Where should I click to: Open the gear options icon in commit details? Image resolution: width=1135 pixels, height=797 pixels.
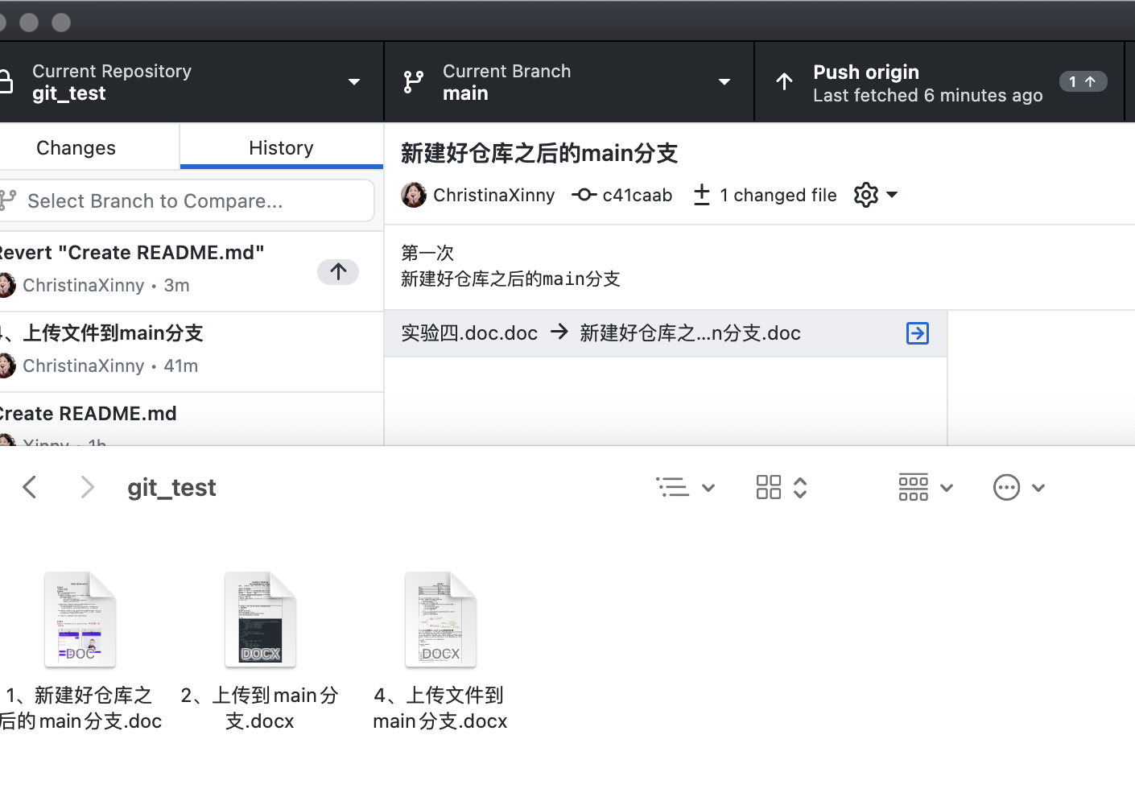865,195
